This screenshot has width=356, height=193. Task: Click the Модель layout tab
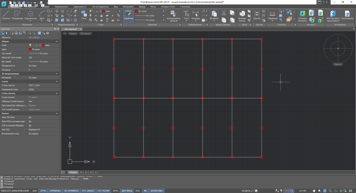pos(73,172)
